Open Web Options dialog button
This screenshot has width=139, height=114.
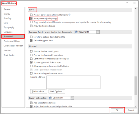coord(57,91)
